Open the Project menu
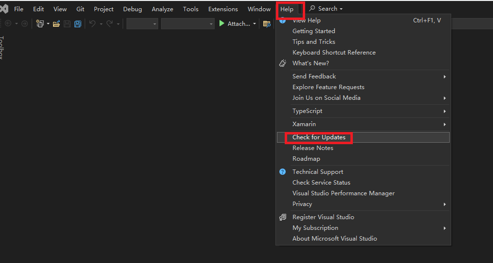Viewport: 493px width, 263px height. [104, 9]
